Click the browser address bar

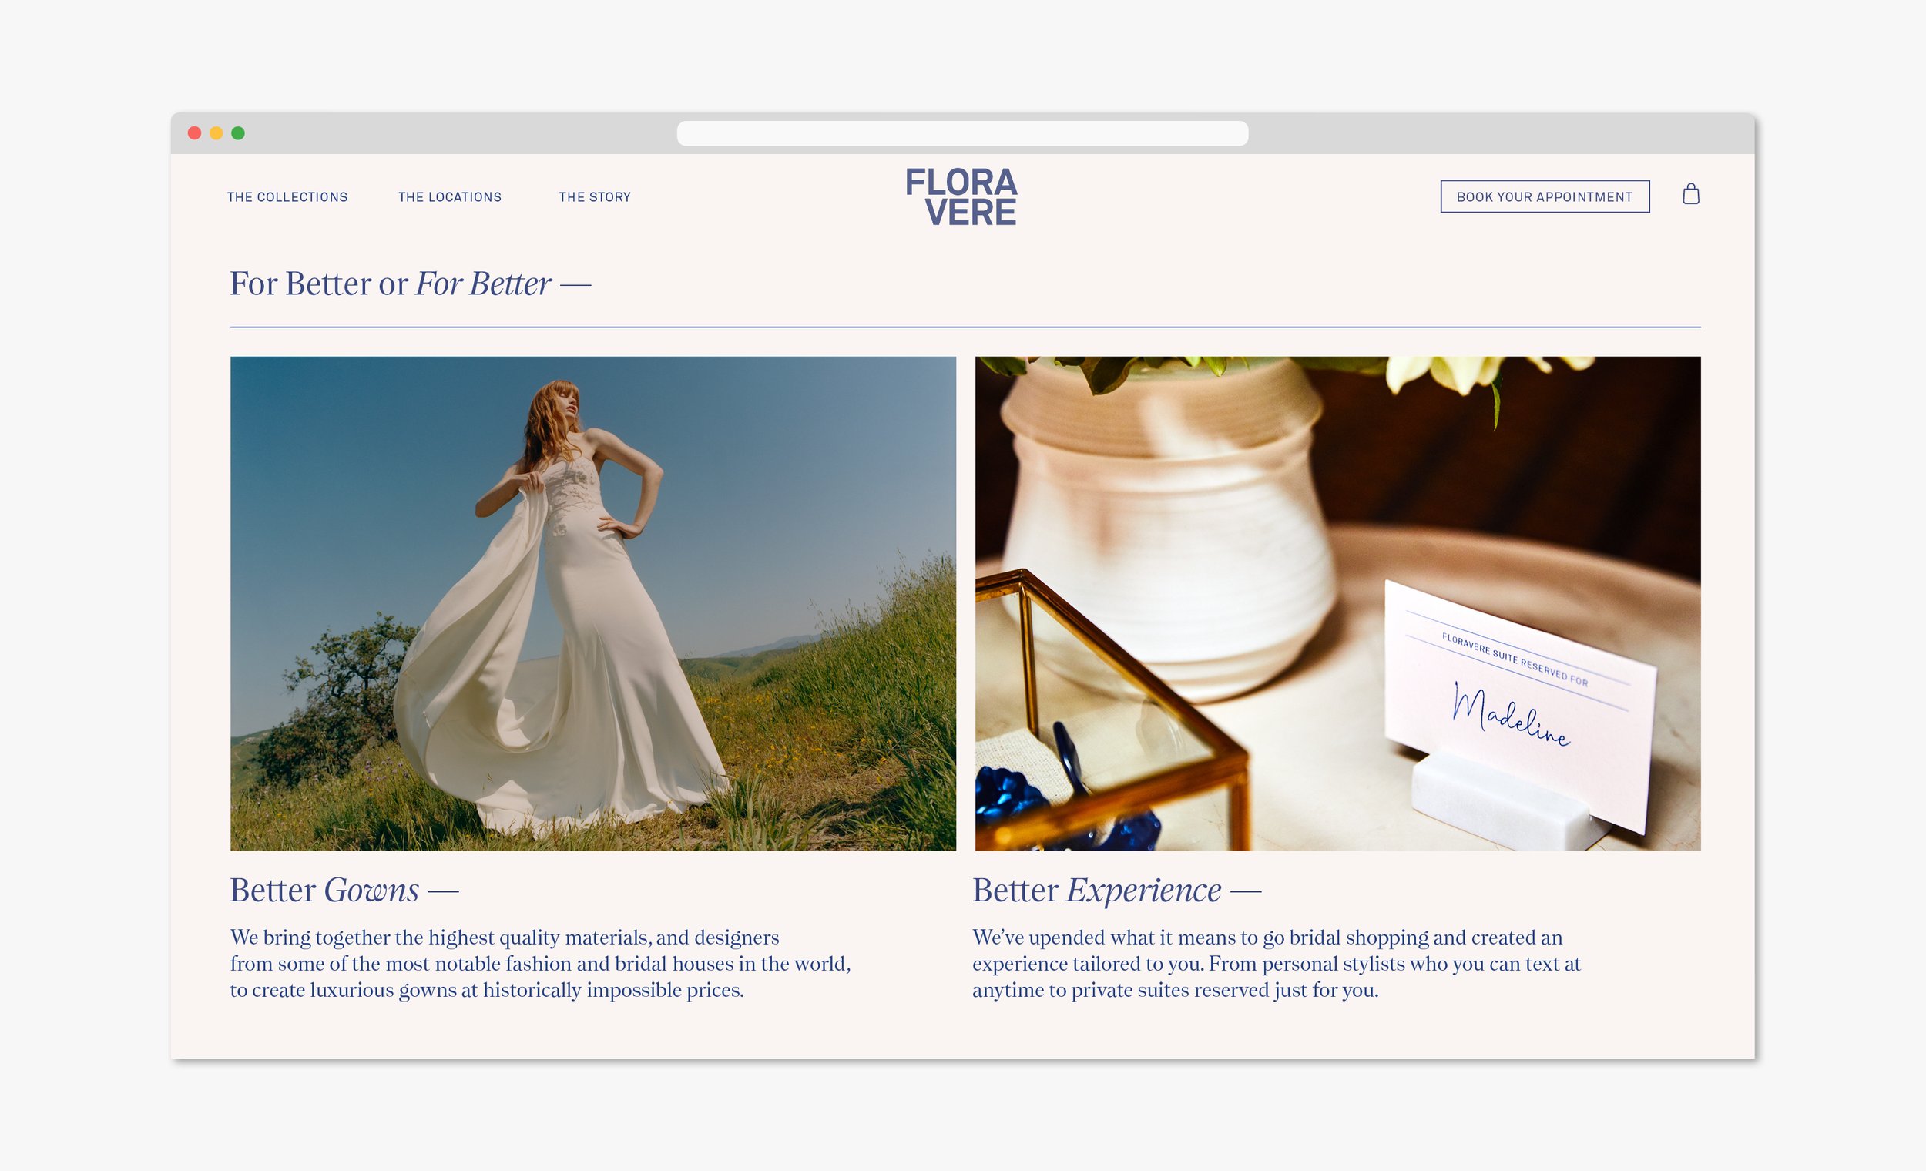tap(961, 134)
